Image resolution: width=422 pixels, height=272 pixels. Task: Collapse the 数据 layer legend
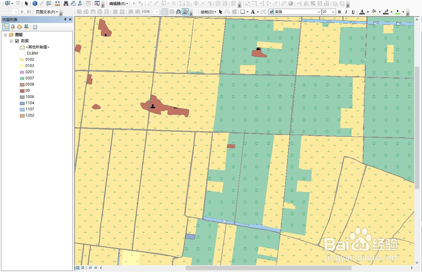[11, 41]
